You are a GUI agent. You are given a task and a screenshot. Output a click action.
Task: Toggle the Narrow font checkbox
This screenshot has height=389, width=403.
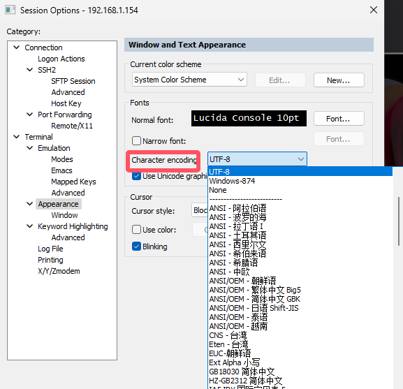coord(136,141)
